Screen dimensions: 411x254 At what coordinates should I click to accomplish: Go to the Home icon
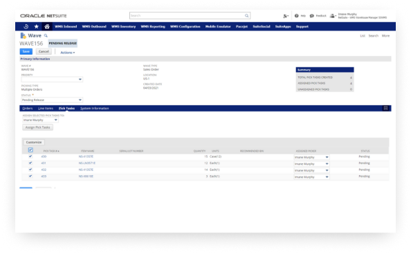(x=47, y=26)
